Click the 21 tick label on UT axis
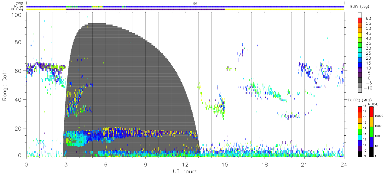387x178 pixels. click(x=304, y=164)
